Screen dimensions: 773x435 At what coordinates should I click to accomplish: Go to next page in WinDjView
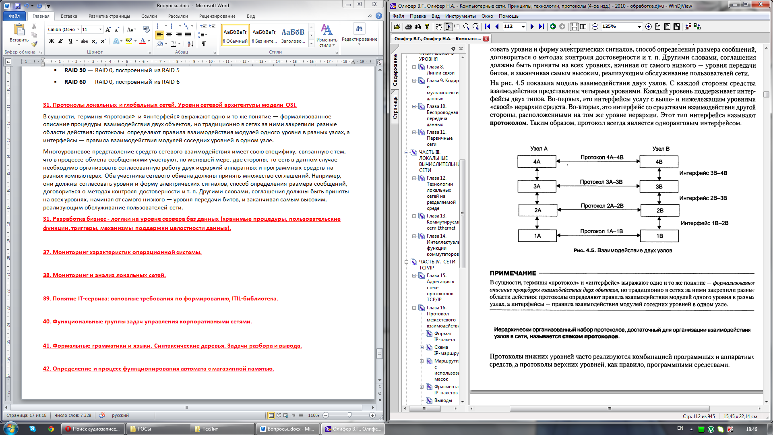[532, 27]
